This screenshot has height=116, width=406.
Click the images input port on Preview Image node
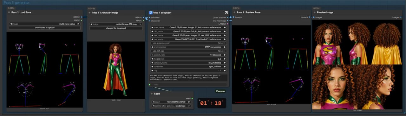313,17
